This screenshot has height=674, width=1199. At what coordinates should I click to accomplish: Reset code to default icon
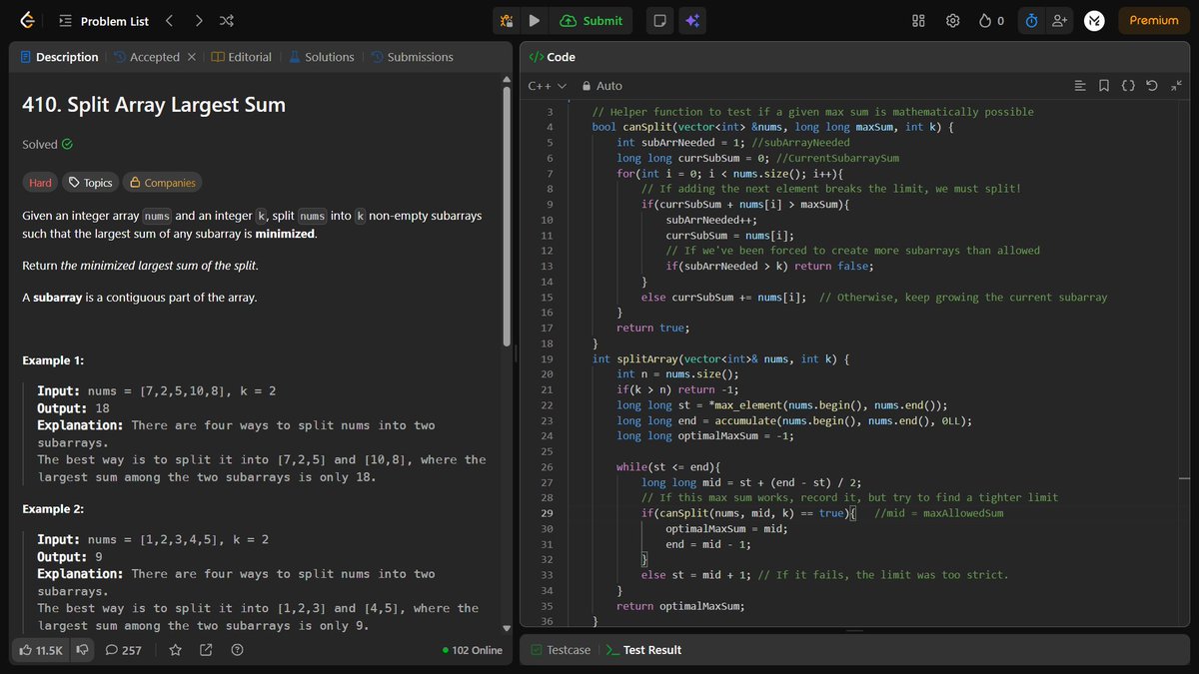coord(1151,86)
